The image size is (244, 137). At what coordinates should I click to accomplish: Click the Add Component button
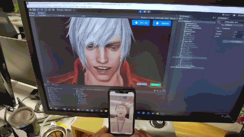click(x=233, y=41)
